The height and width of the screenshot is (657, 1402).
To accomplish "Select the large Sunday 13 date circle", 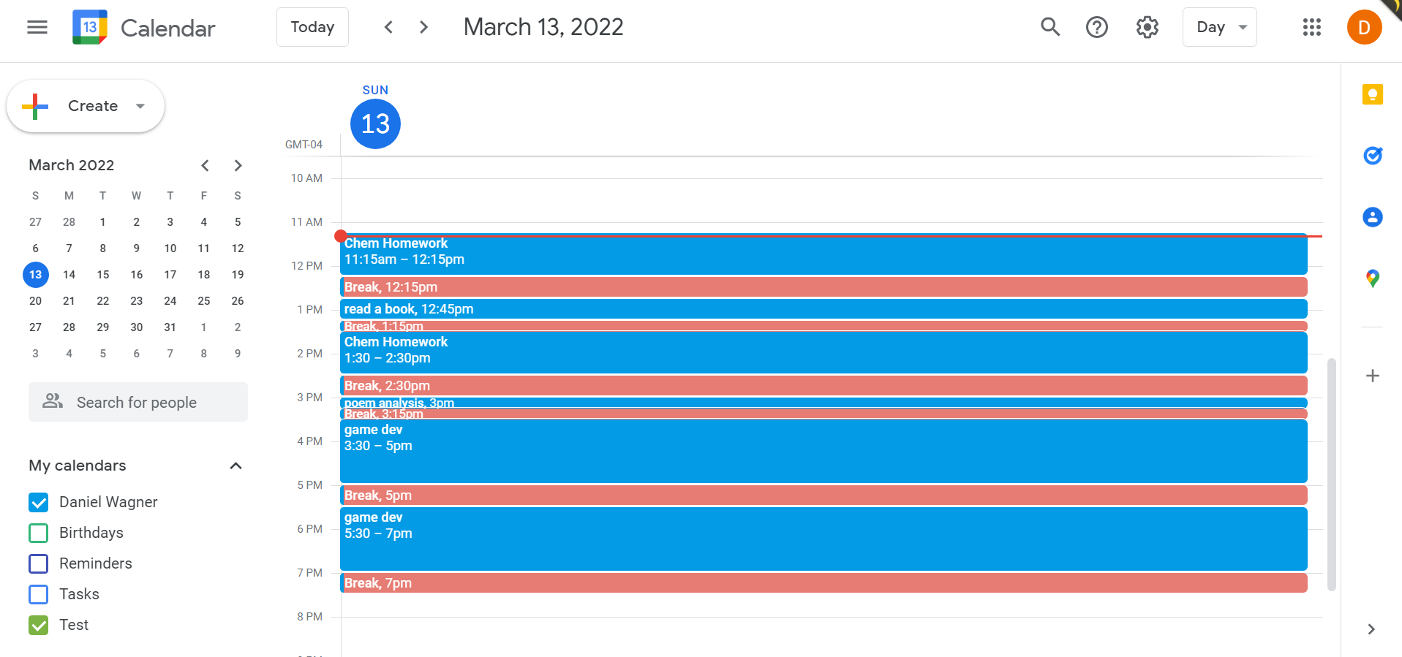I will click(x=375, y=124).
